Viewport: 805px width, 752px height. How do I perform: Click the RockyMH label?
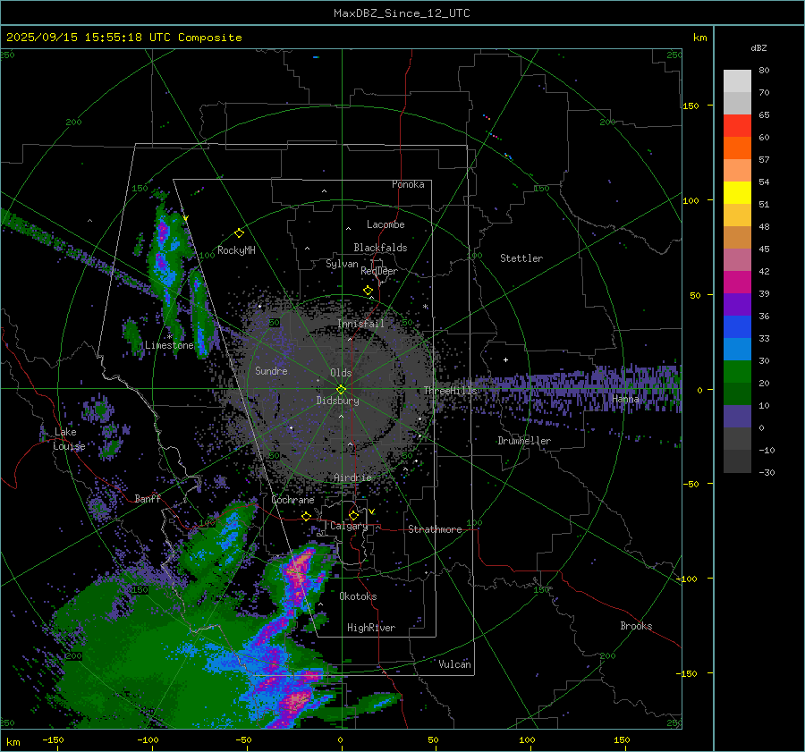236,250
